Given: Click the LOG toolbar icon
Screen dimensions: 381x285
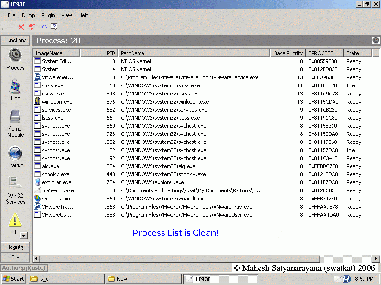Looking at the screenshot, I should pyautogui.click(x=43, y=27).
